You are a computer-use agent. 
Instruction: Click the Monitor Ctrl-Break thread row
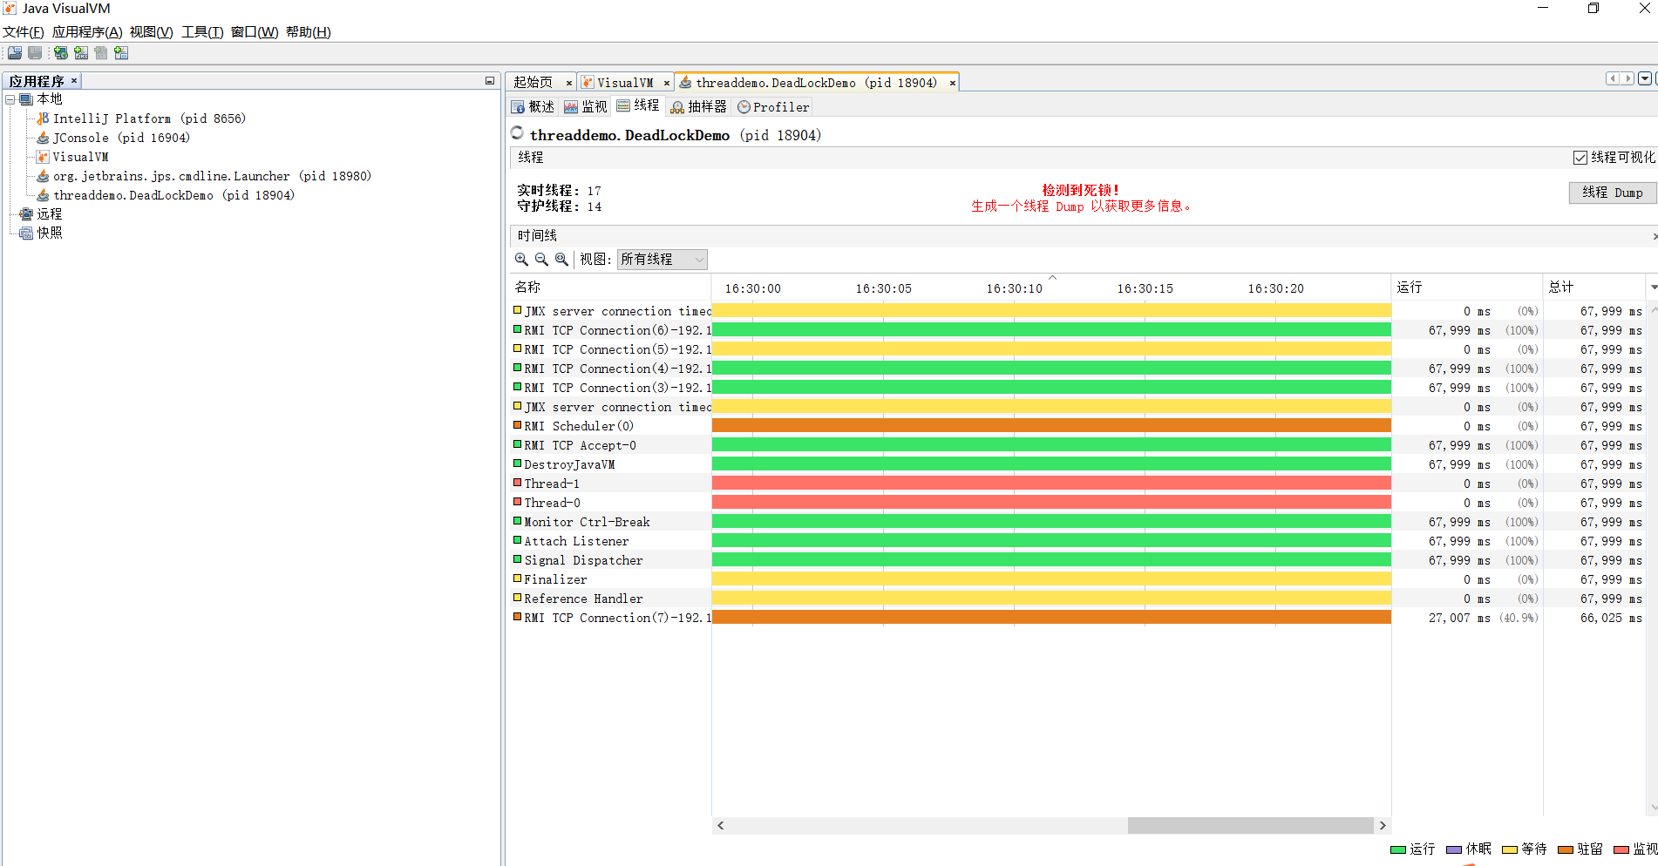pos(1077,522)
